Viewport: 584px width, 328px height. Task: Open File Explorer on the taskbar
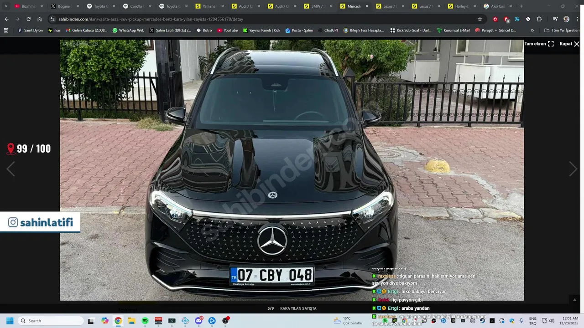coord(131,321)
